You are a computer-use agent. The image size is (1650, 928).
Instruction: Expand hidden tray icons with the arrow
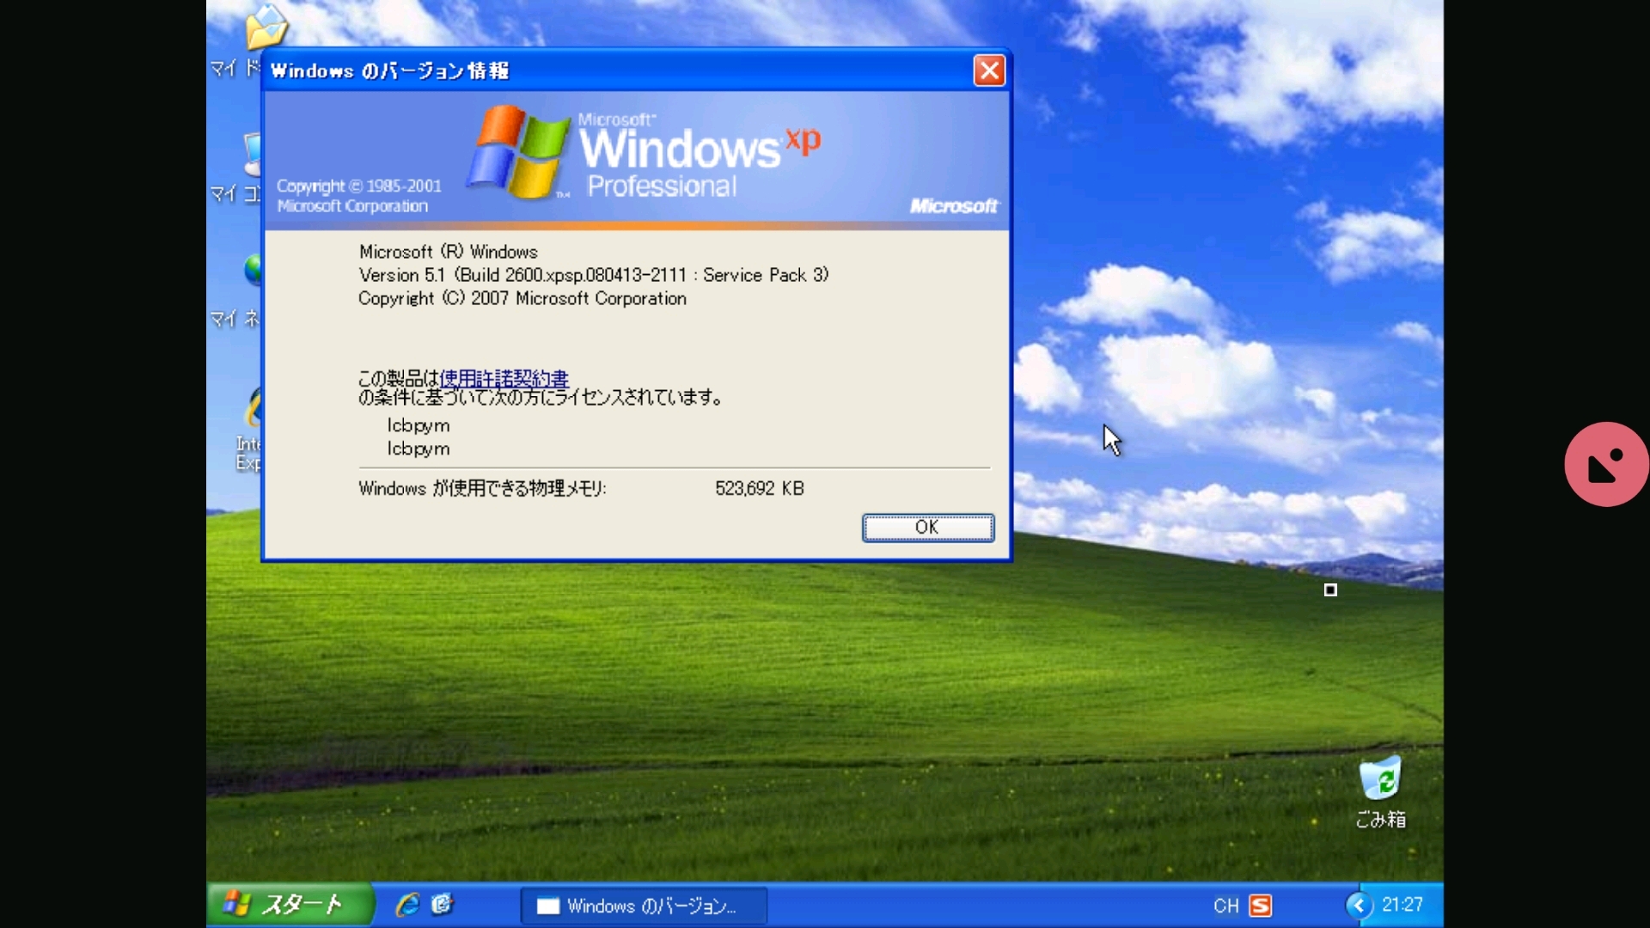pyautogui.click(x=1359, y=905)
